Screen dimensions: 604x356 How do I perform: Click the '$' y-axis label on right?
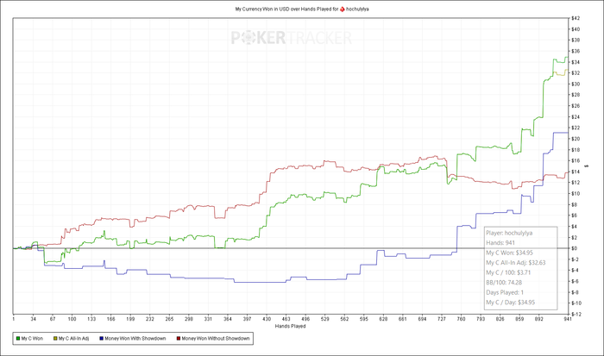tap(587, 166)
